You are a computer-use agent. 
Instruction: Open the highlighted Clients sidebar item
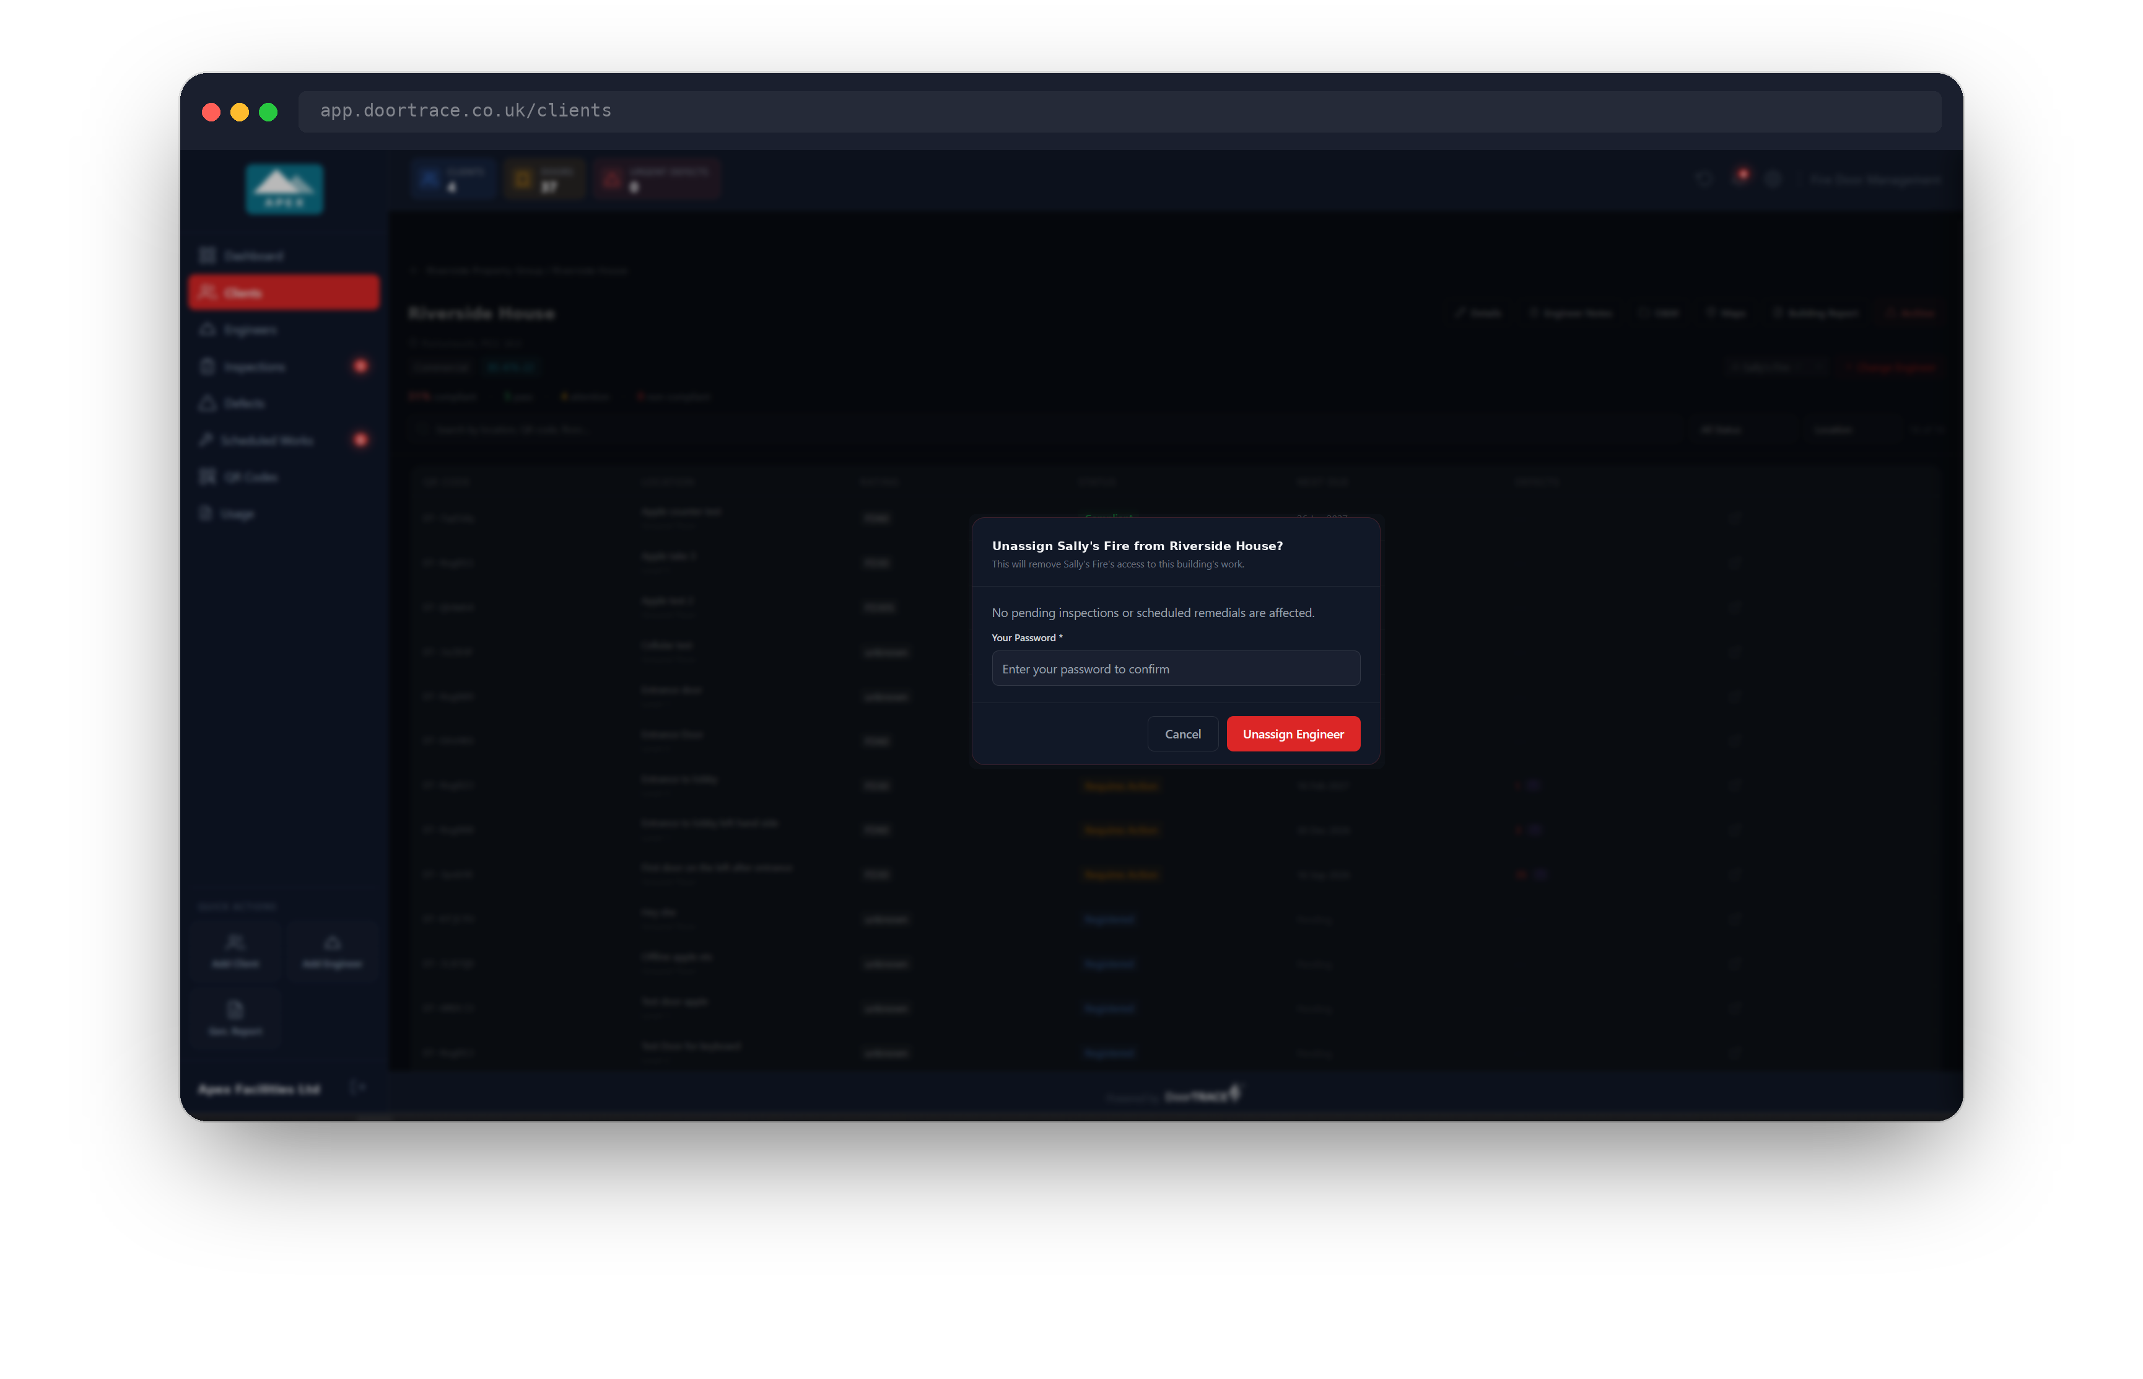(284, 293)
